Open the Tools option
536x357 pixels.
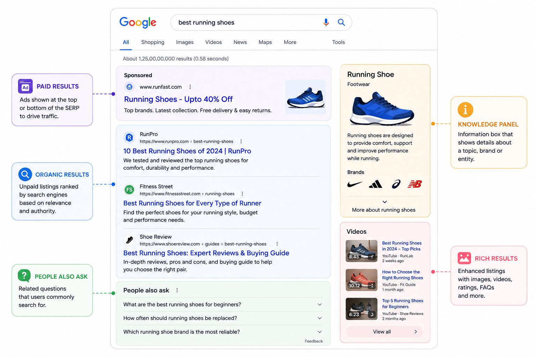338,42
